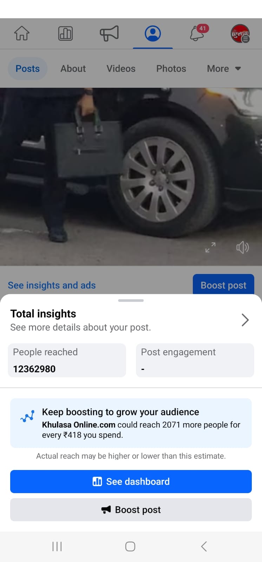Toggle video sound speaker icon
Viewport: 262px width, 562px height.
[x=242, y=247]
